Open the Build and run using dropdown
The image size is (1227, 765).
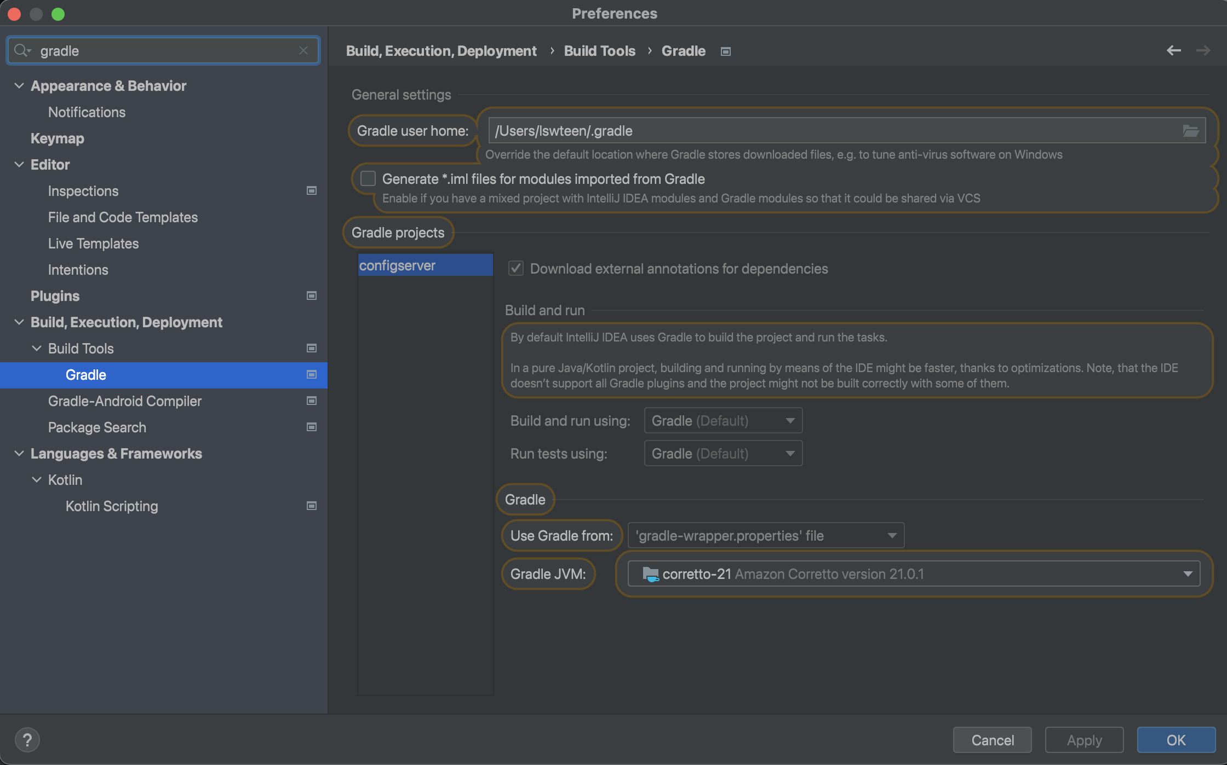[x=723, y=421]
